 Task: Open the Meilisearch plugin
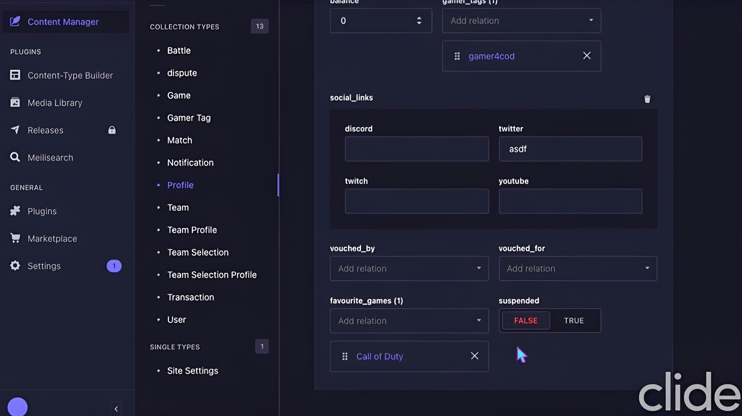pos(50,157)
